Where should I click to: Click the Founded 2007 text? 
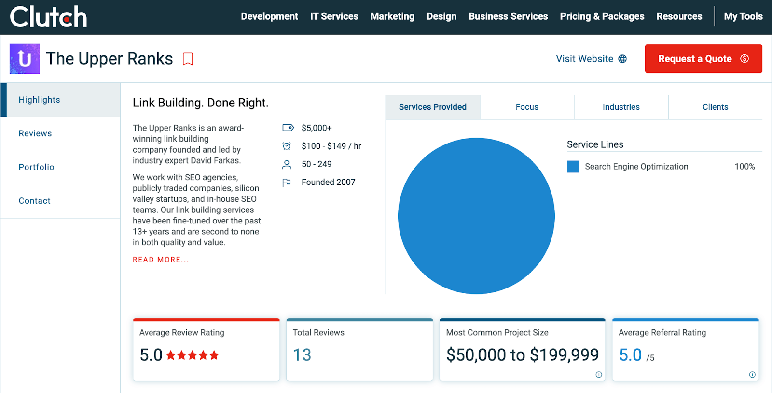[328, 182]
